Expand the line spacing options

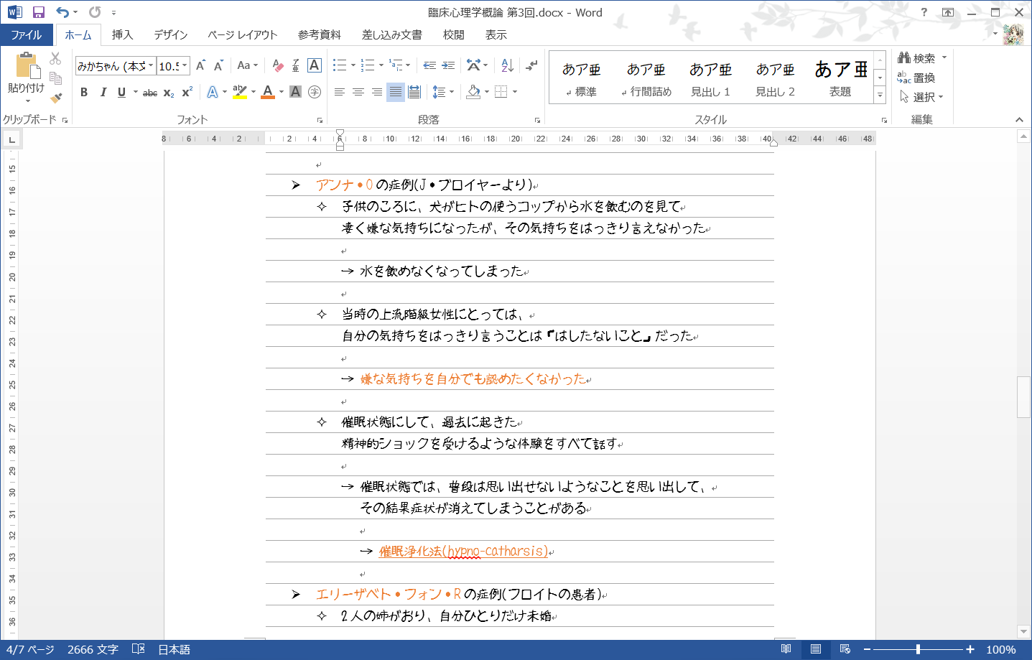[452, 92]
